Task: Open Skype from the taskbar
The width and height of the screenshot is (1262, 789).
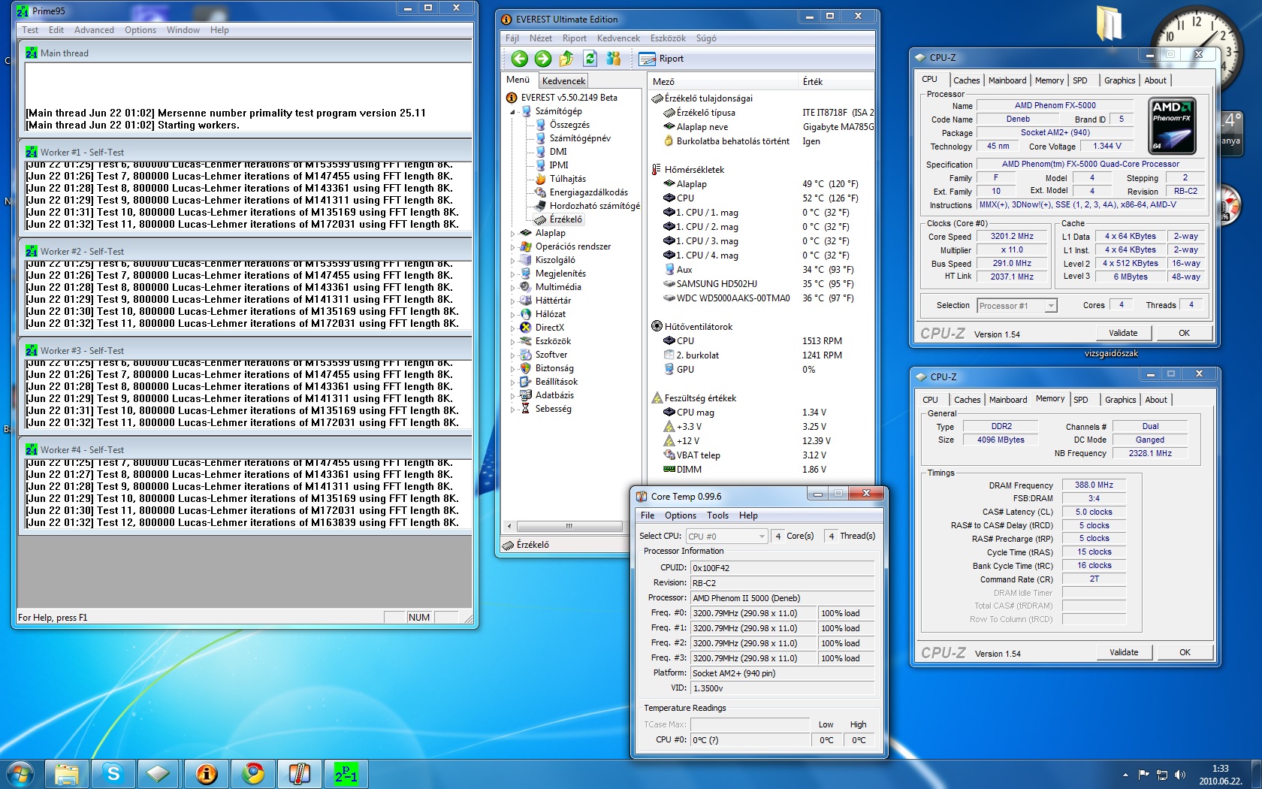Action: [113, 773]
